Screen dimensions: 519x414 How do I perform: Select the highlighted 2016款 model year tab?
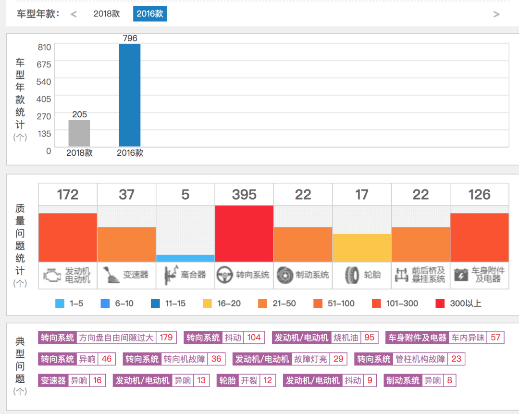[x=150, y=14]
